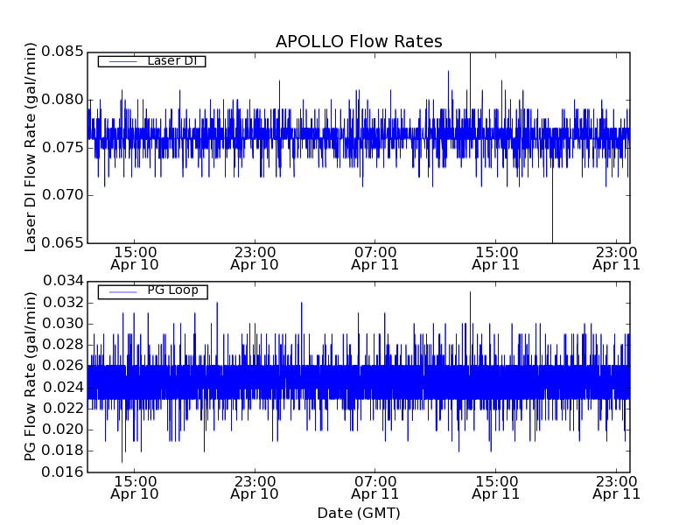
Task: Select the 0.030 y-axis tick value
Action: [63, 324]
